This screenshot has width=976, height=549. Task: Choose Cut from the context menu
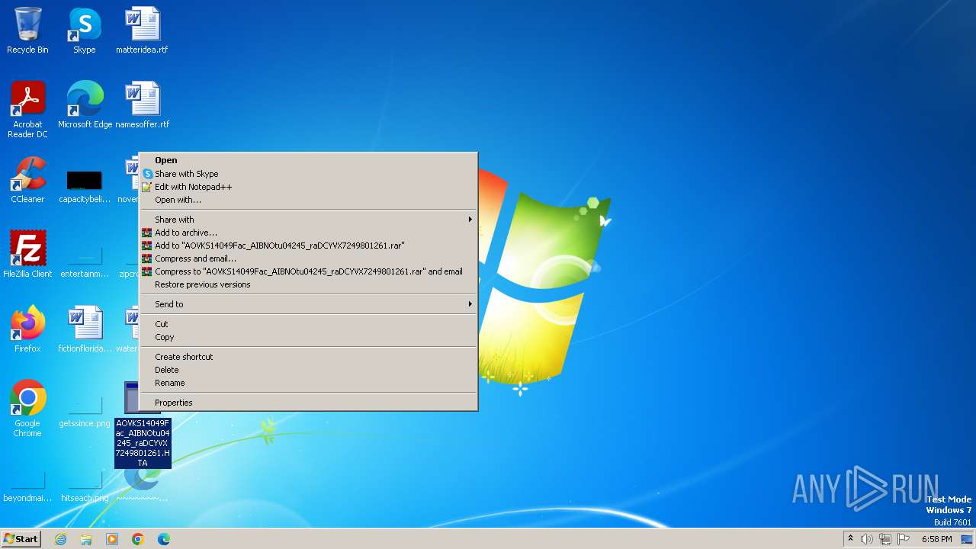[308, 324]
